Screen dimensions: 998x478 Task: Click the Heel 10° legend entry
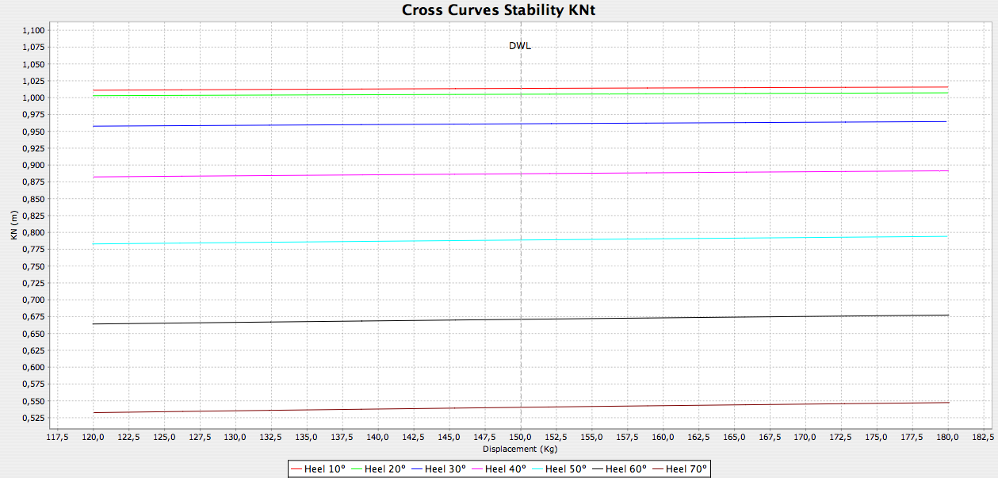(319, 468)
